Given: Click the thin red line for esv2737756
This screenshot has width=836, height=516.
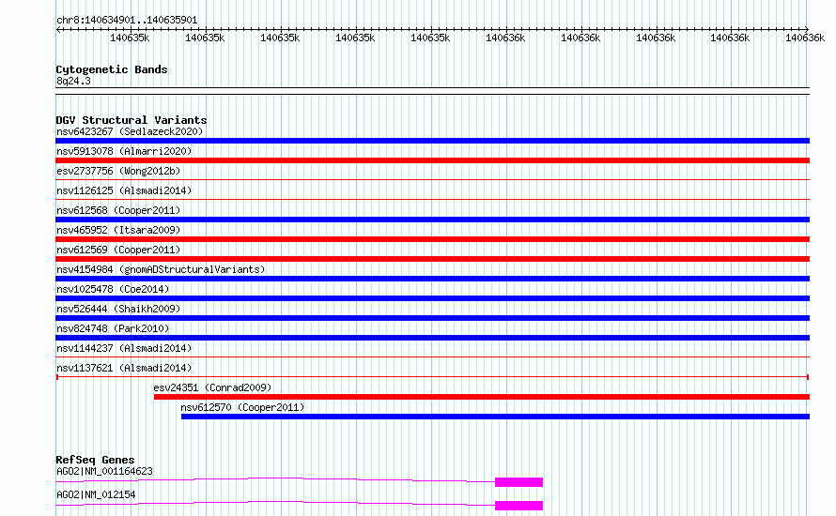Looking at the screenshot, I should (432, 180).
